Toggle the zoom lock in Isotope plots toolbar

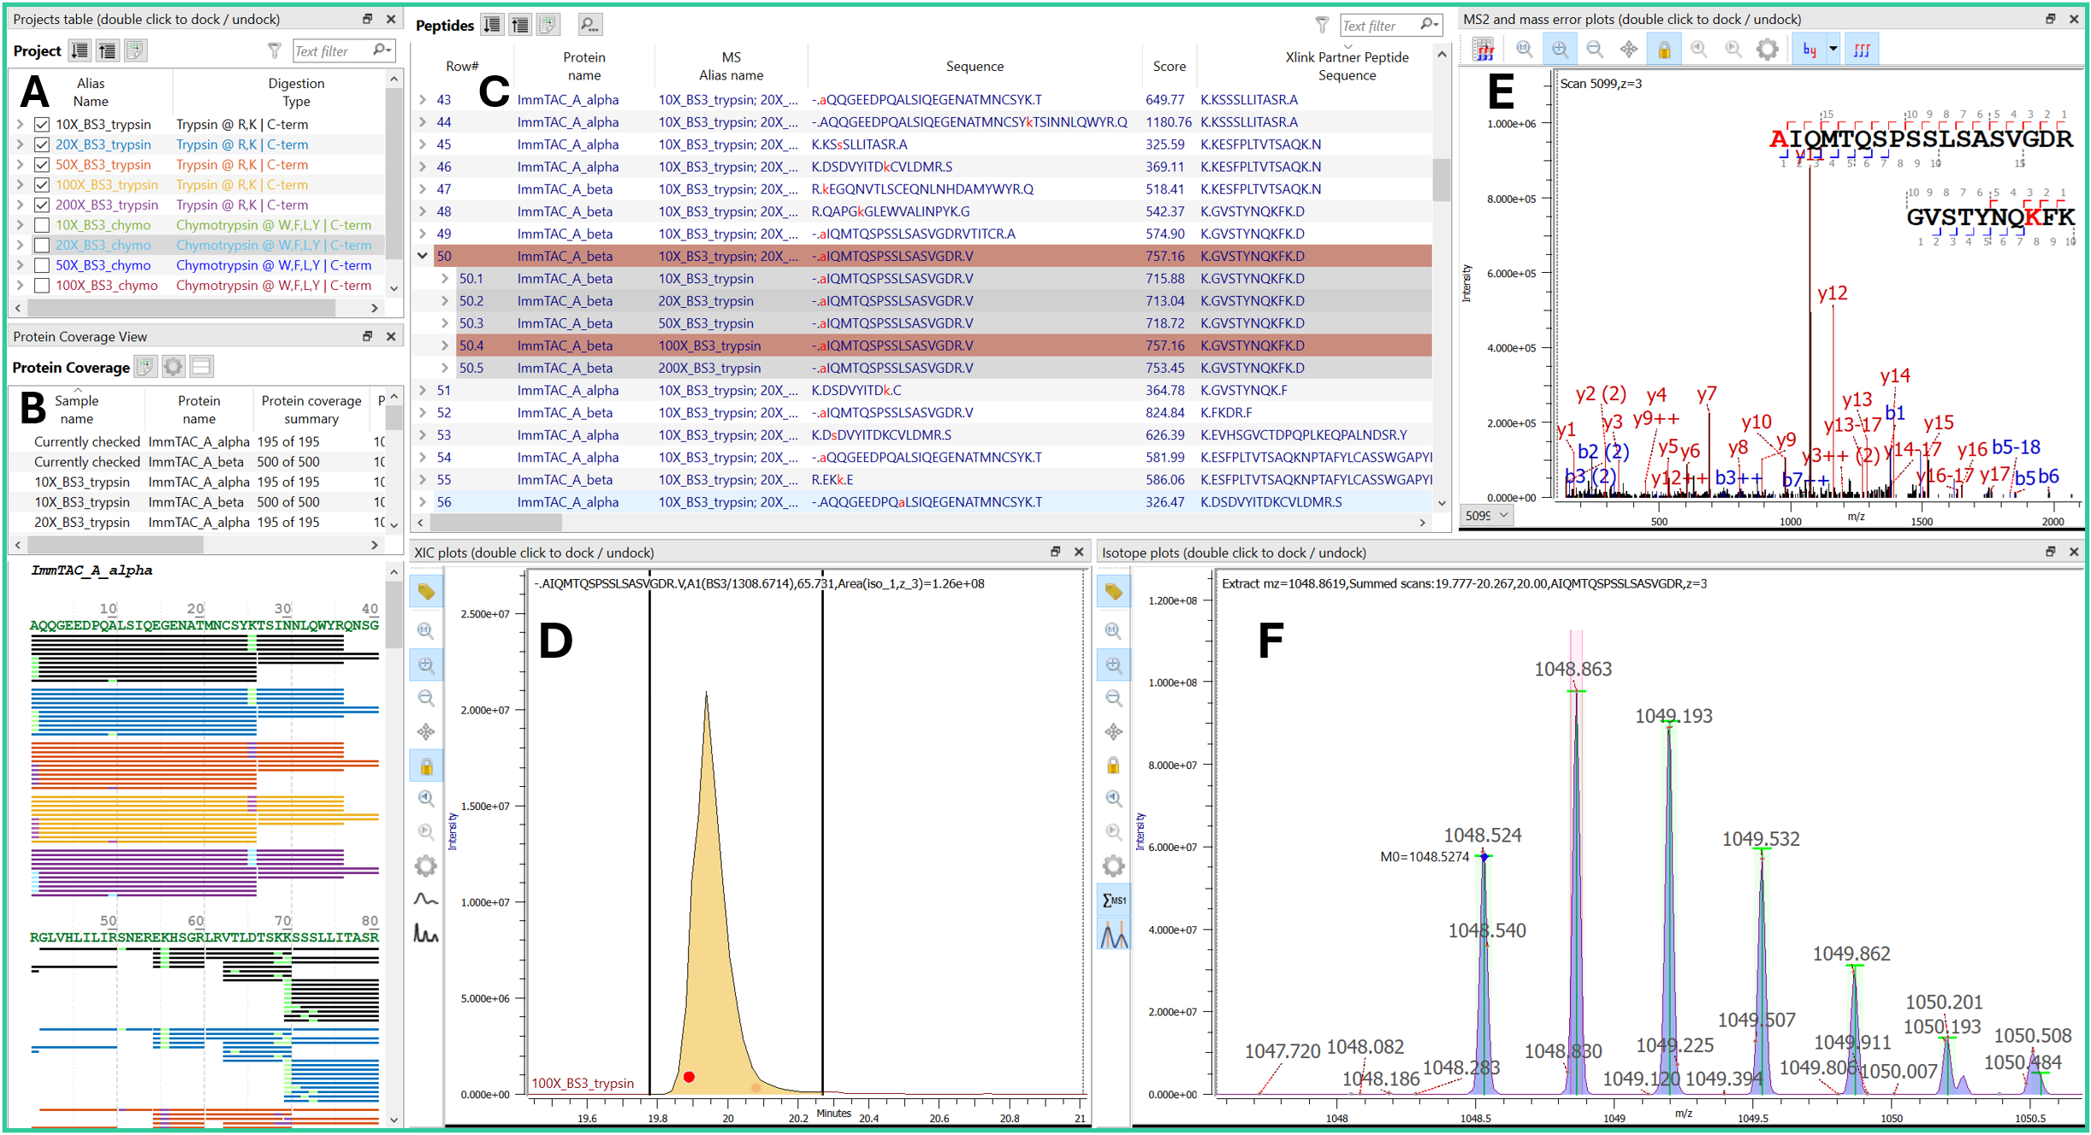[1113, 766]
